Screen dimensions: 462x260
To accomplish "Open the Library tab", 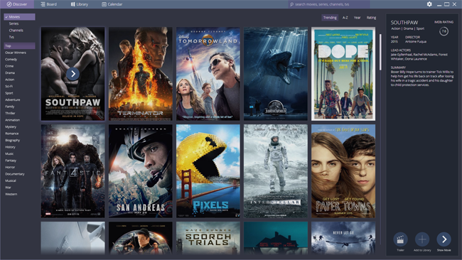I will click(x=80, y=4).
